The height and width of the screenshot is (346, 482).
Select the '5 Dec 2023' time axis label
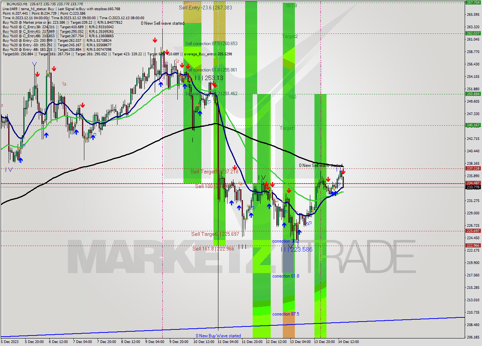[10, 342]
